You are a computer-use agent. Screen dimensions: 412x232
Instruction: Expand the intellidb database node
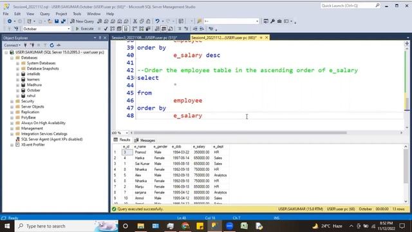pyautogui.click(x=17, y=74)
